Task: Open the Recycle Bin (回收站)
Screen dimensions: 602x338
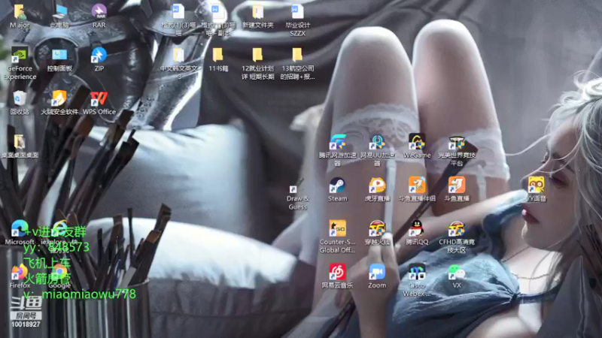Action: [x=20, y=103]
